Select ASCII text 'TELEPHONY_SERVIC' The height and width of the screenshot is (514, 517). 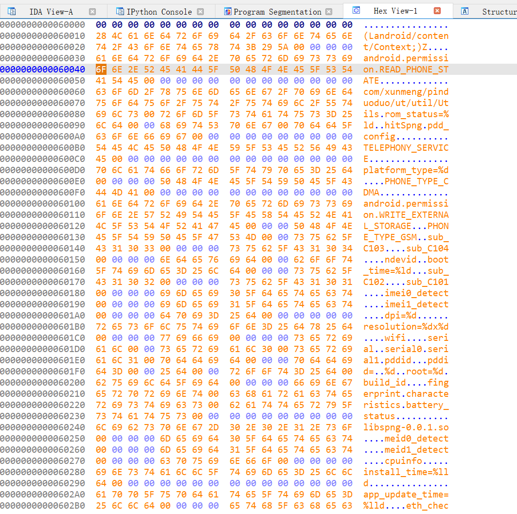tap(406, 148)
